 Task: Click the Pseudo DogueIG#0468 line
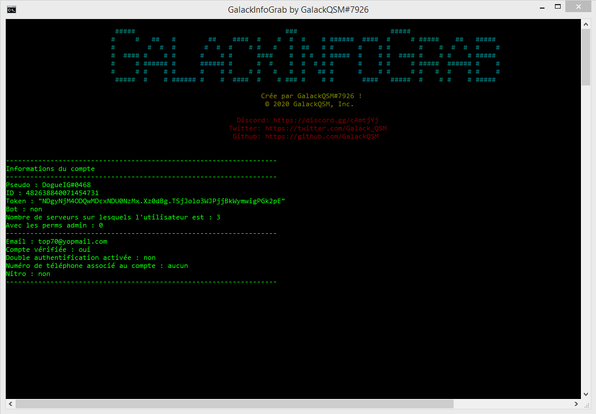pyautogui.click(x=49, y=185)
